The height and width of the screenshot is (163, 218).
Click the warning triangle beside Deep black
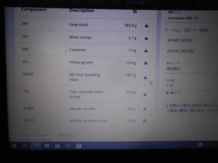coord(146,25)
